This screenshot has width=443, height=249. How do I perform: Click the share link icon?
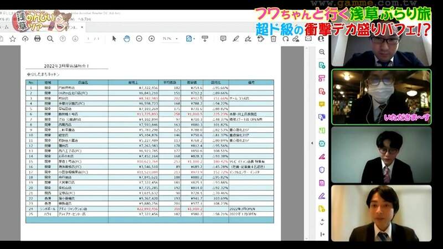click(296, 39)
